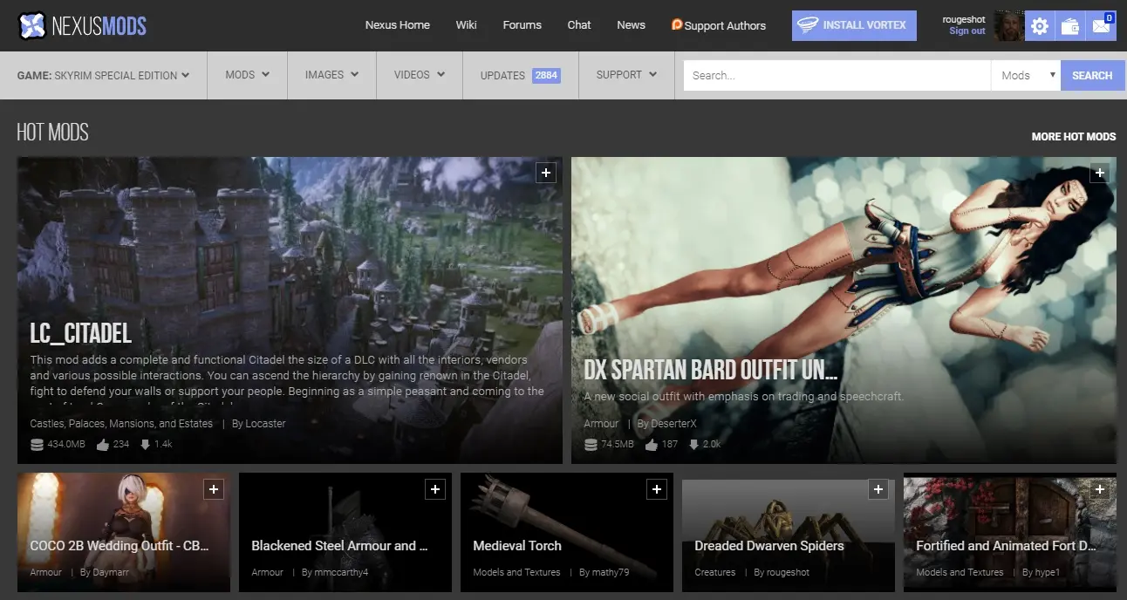Open messages envelope icon
Image resolution: width=1127 pixels, height=600 pixels.
1101,26
